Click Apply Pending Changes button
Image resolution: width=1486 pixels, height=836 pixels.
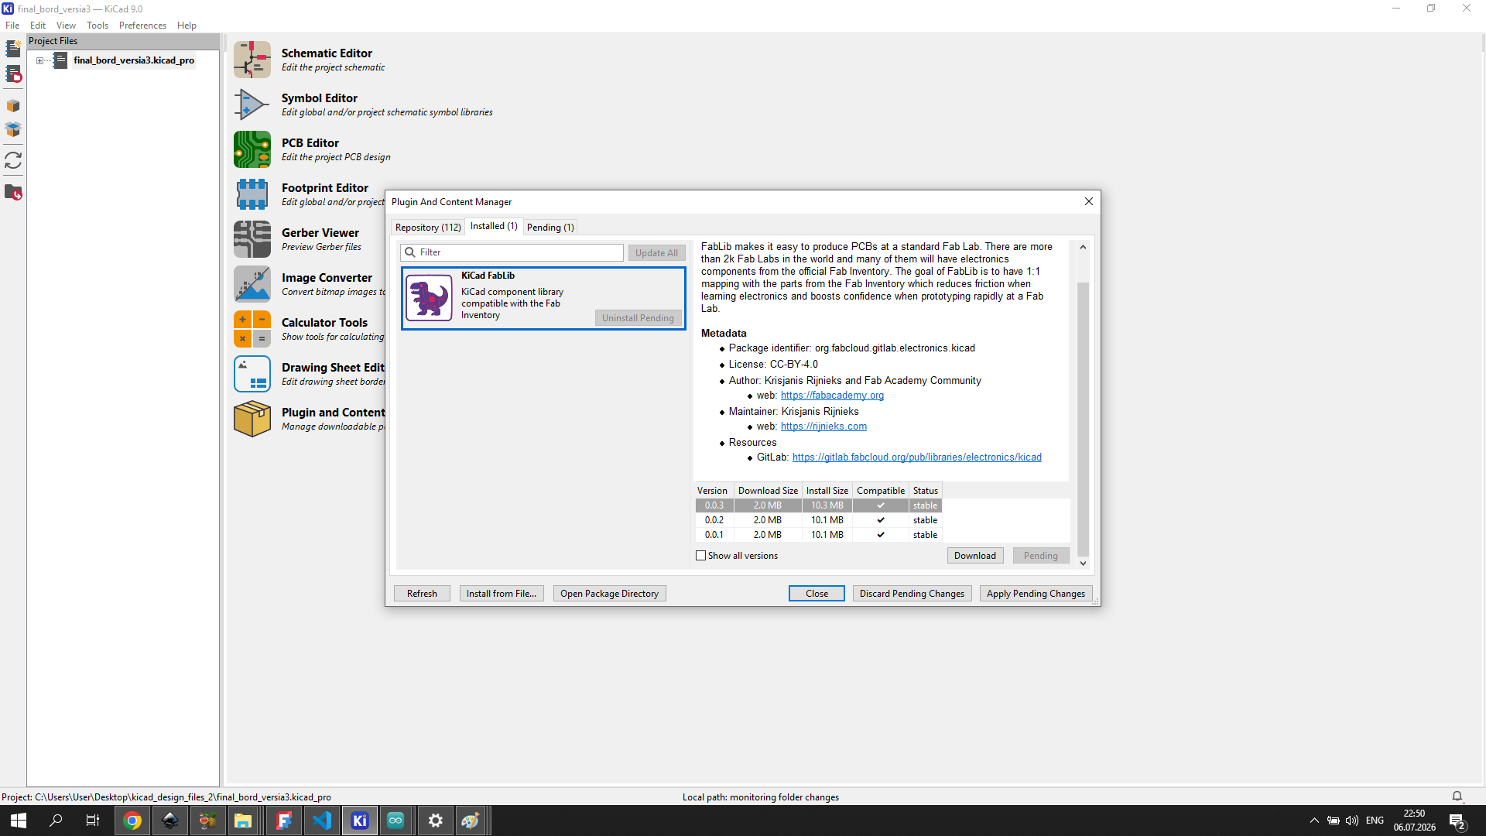[x=1036, y=594]
